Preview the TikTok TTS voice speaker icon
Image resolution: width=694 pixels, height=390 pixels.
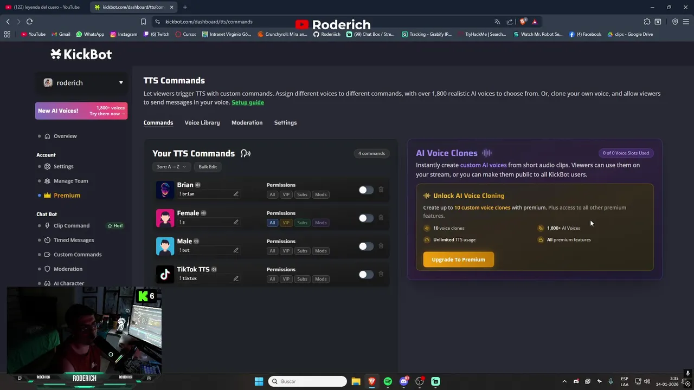pyautogui.click(x=214, y=269)
